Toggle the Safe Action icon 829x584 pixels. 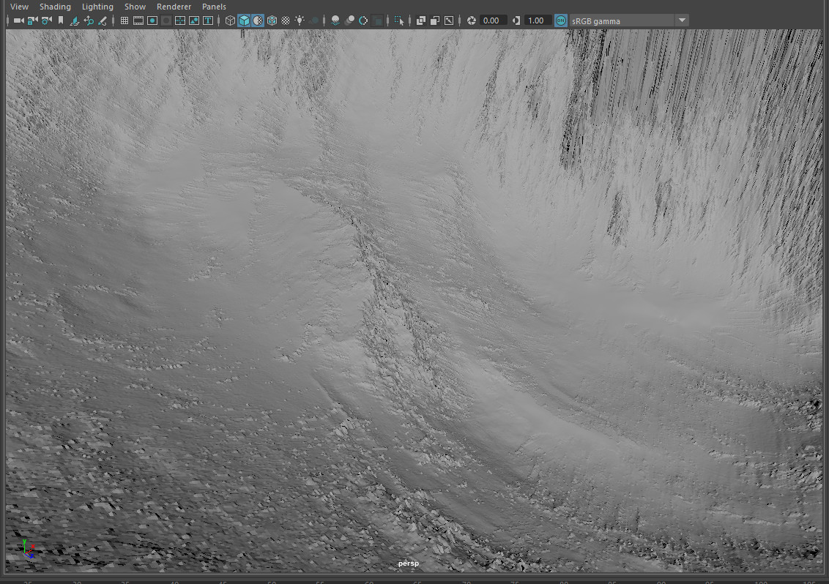[194, 20]
